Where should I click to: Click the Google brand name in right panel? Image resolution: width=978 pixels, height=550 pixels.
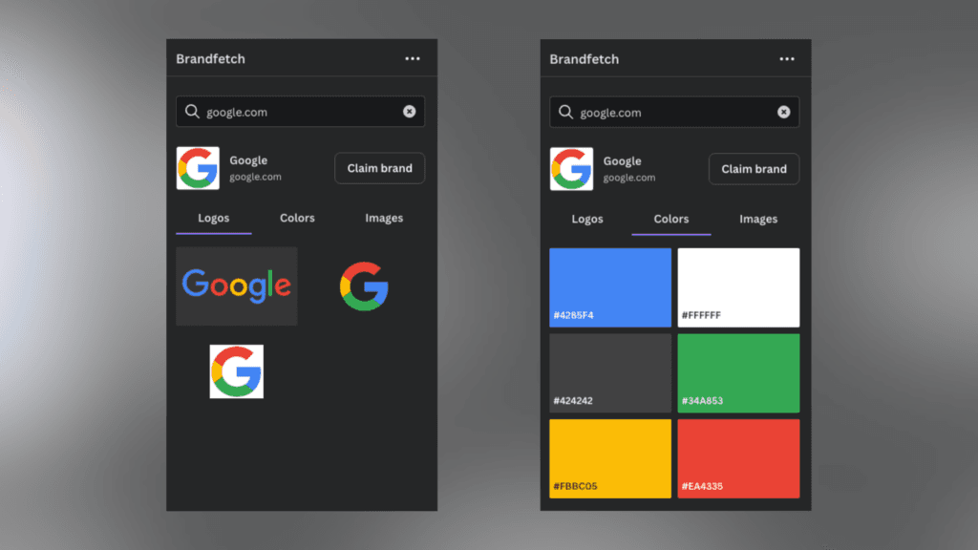pyautogui.click(x=623, y=160)
